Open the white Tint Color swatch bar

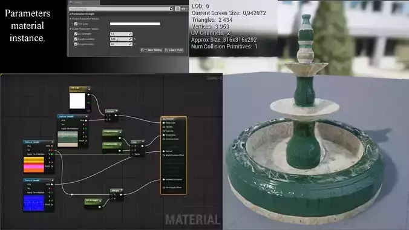(135, 24)
